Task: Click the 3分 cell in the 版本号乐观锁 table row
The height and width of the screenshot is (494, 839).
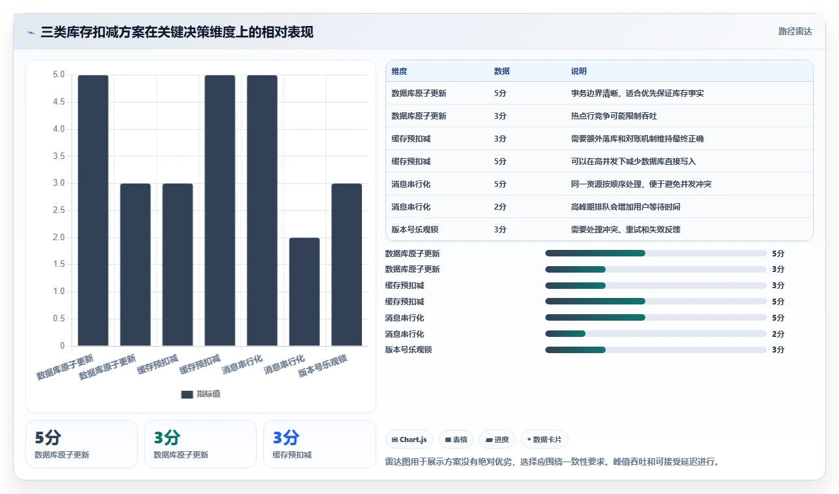Action: (500, 230)
